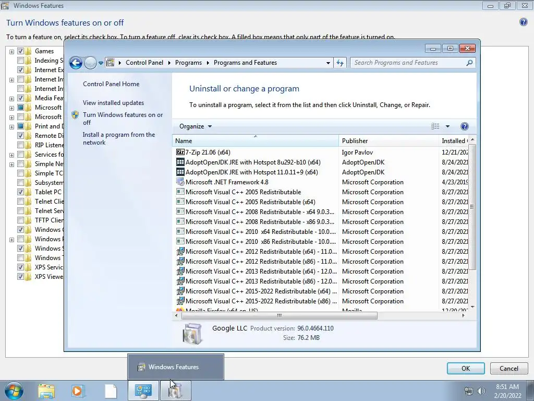The height and width of the screenshot is (401, 534).
Task: Open the Windows Start menu
Action: tap(14, 391)
